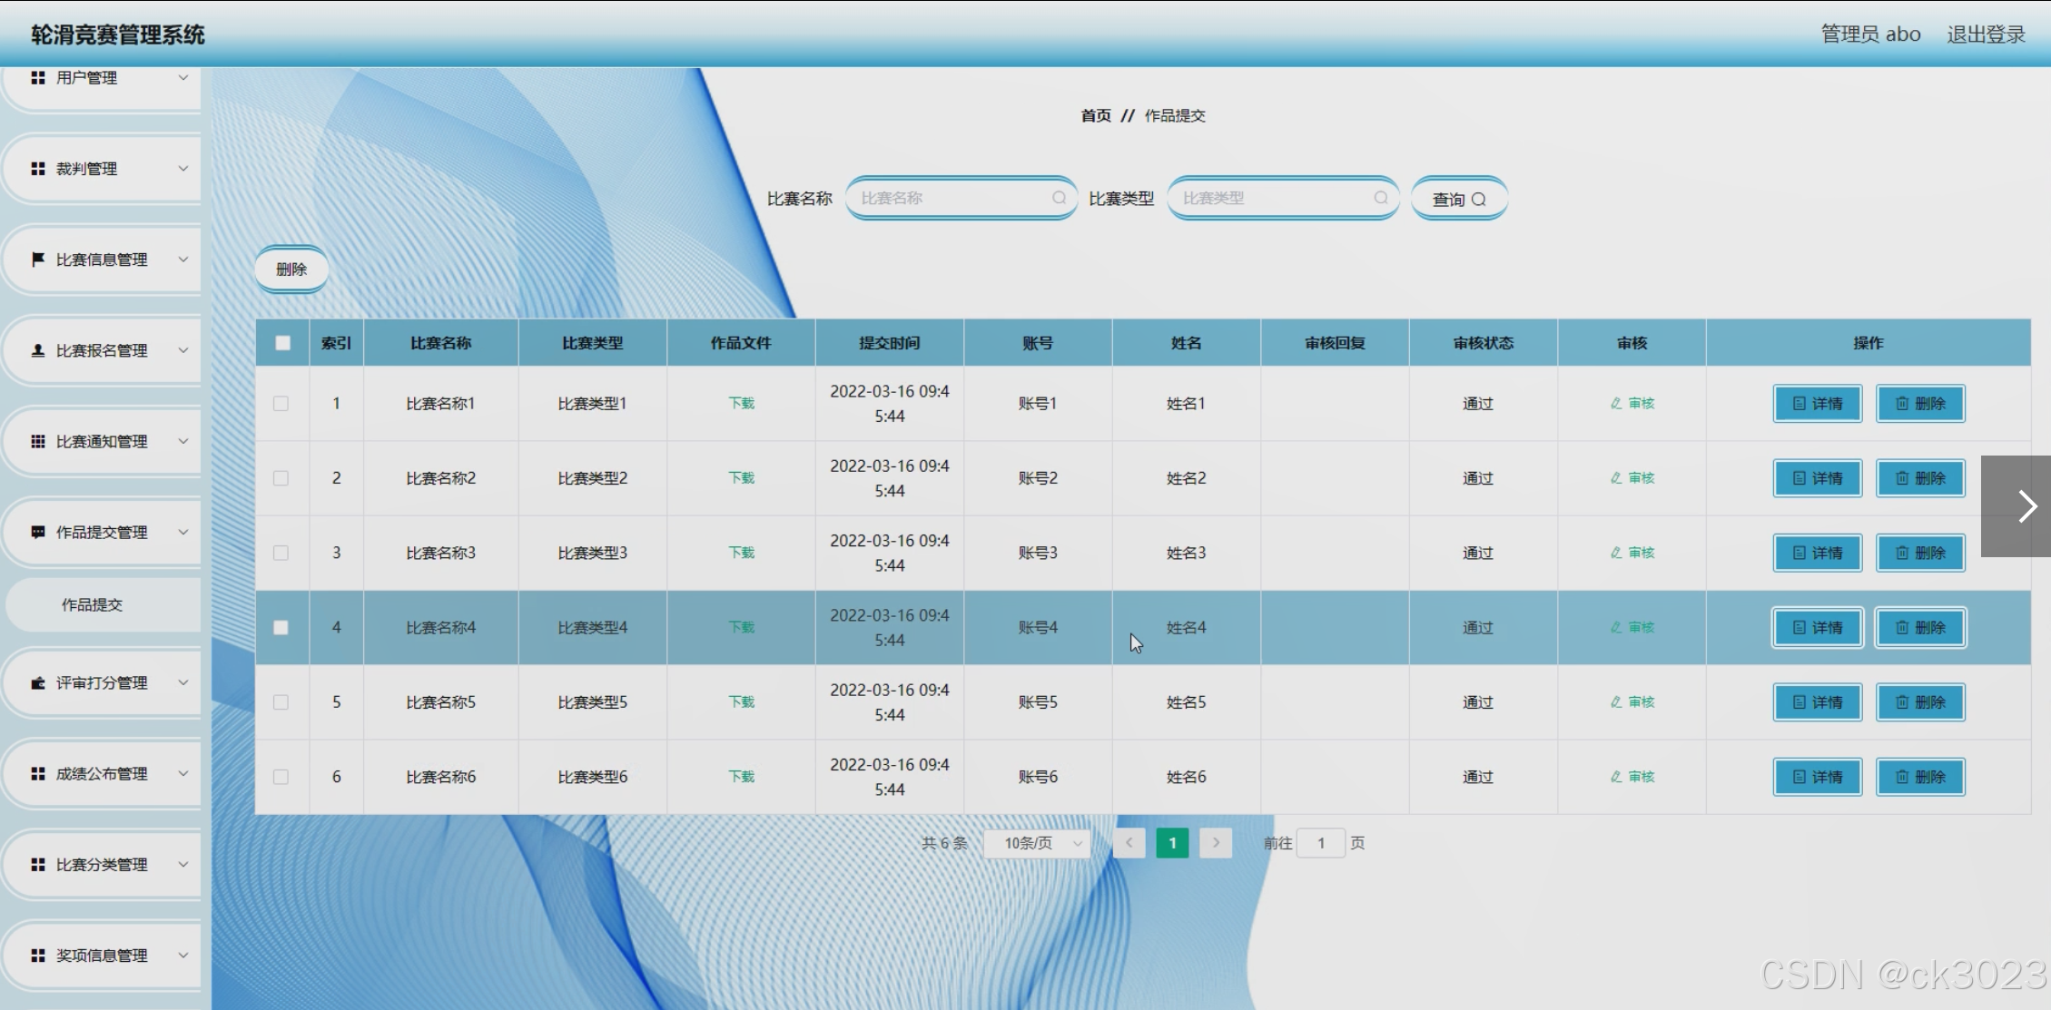This screenshot has width=2051, height=1010.
Task: Click 退出登录 to log out
Action: [x=1986, y=34]
